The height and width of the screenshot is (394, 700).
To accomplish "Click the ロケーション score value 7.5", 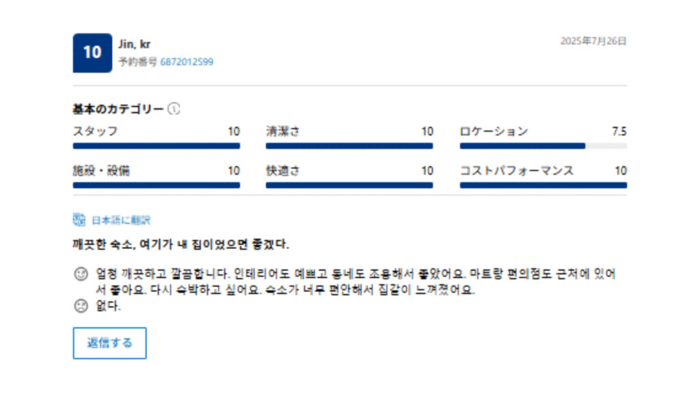I will [619, 132].
